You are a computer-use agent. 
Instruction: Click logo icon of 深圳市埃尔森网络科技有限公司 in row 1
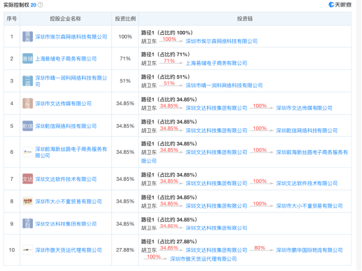tap(28, 37)
